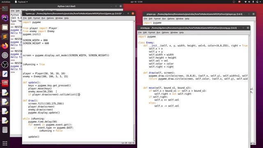The image size is (263, 148).
Task: Open Edit menu in game.py window
Action: pos(30,18)
